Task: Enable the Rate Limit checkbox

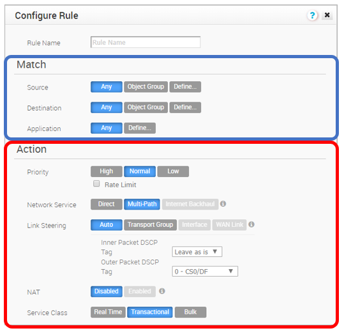Action: pos(96,183)
